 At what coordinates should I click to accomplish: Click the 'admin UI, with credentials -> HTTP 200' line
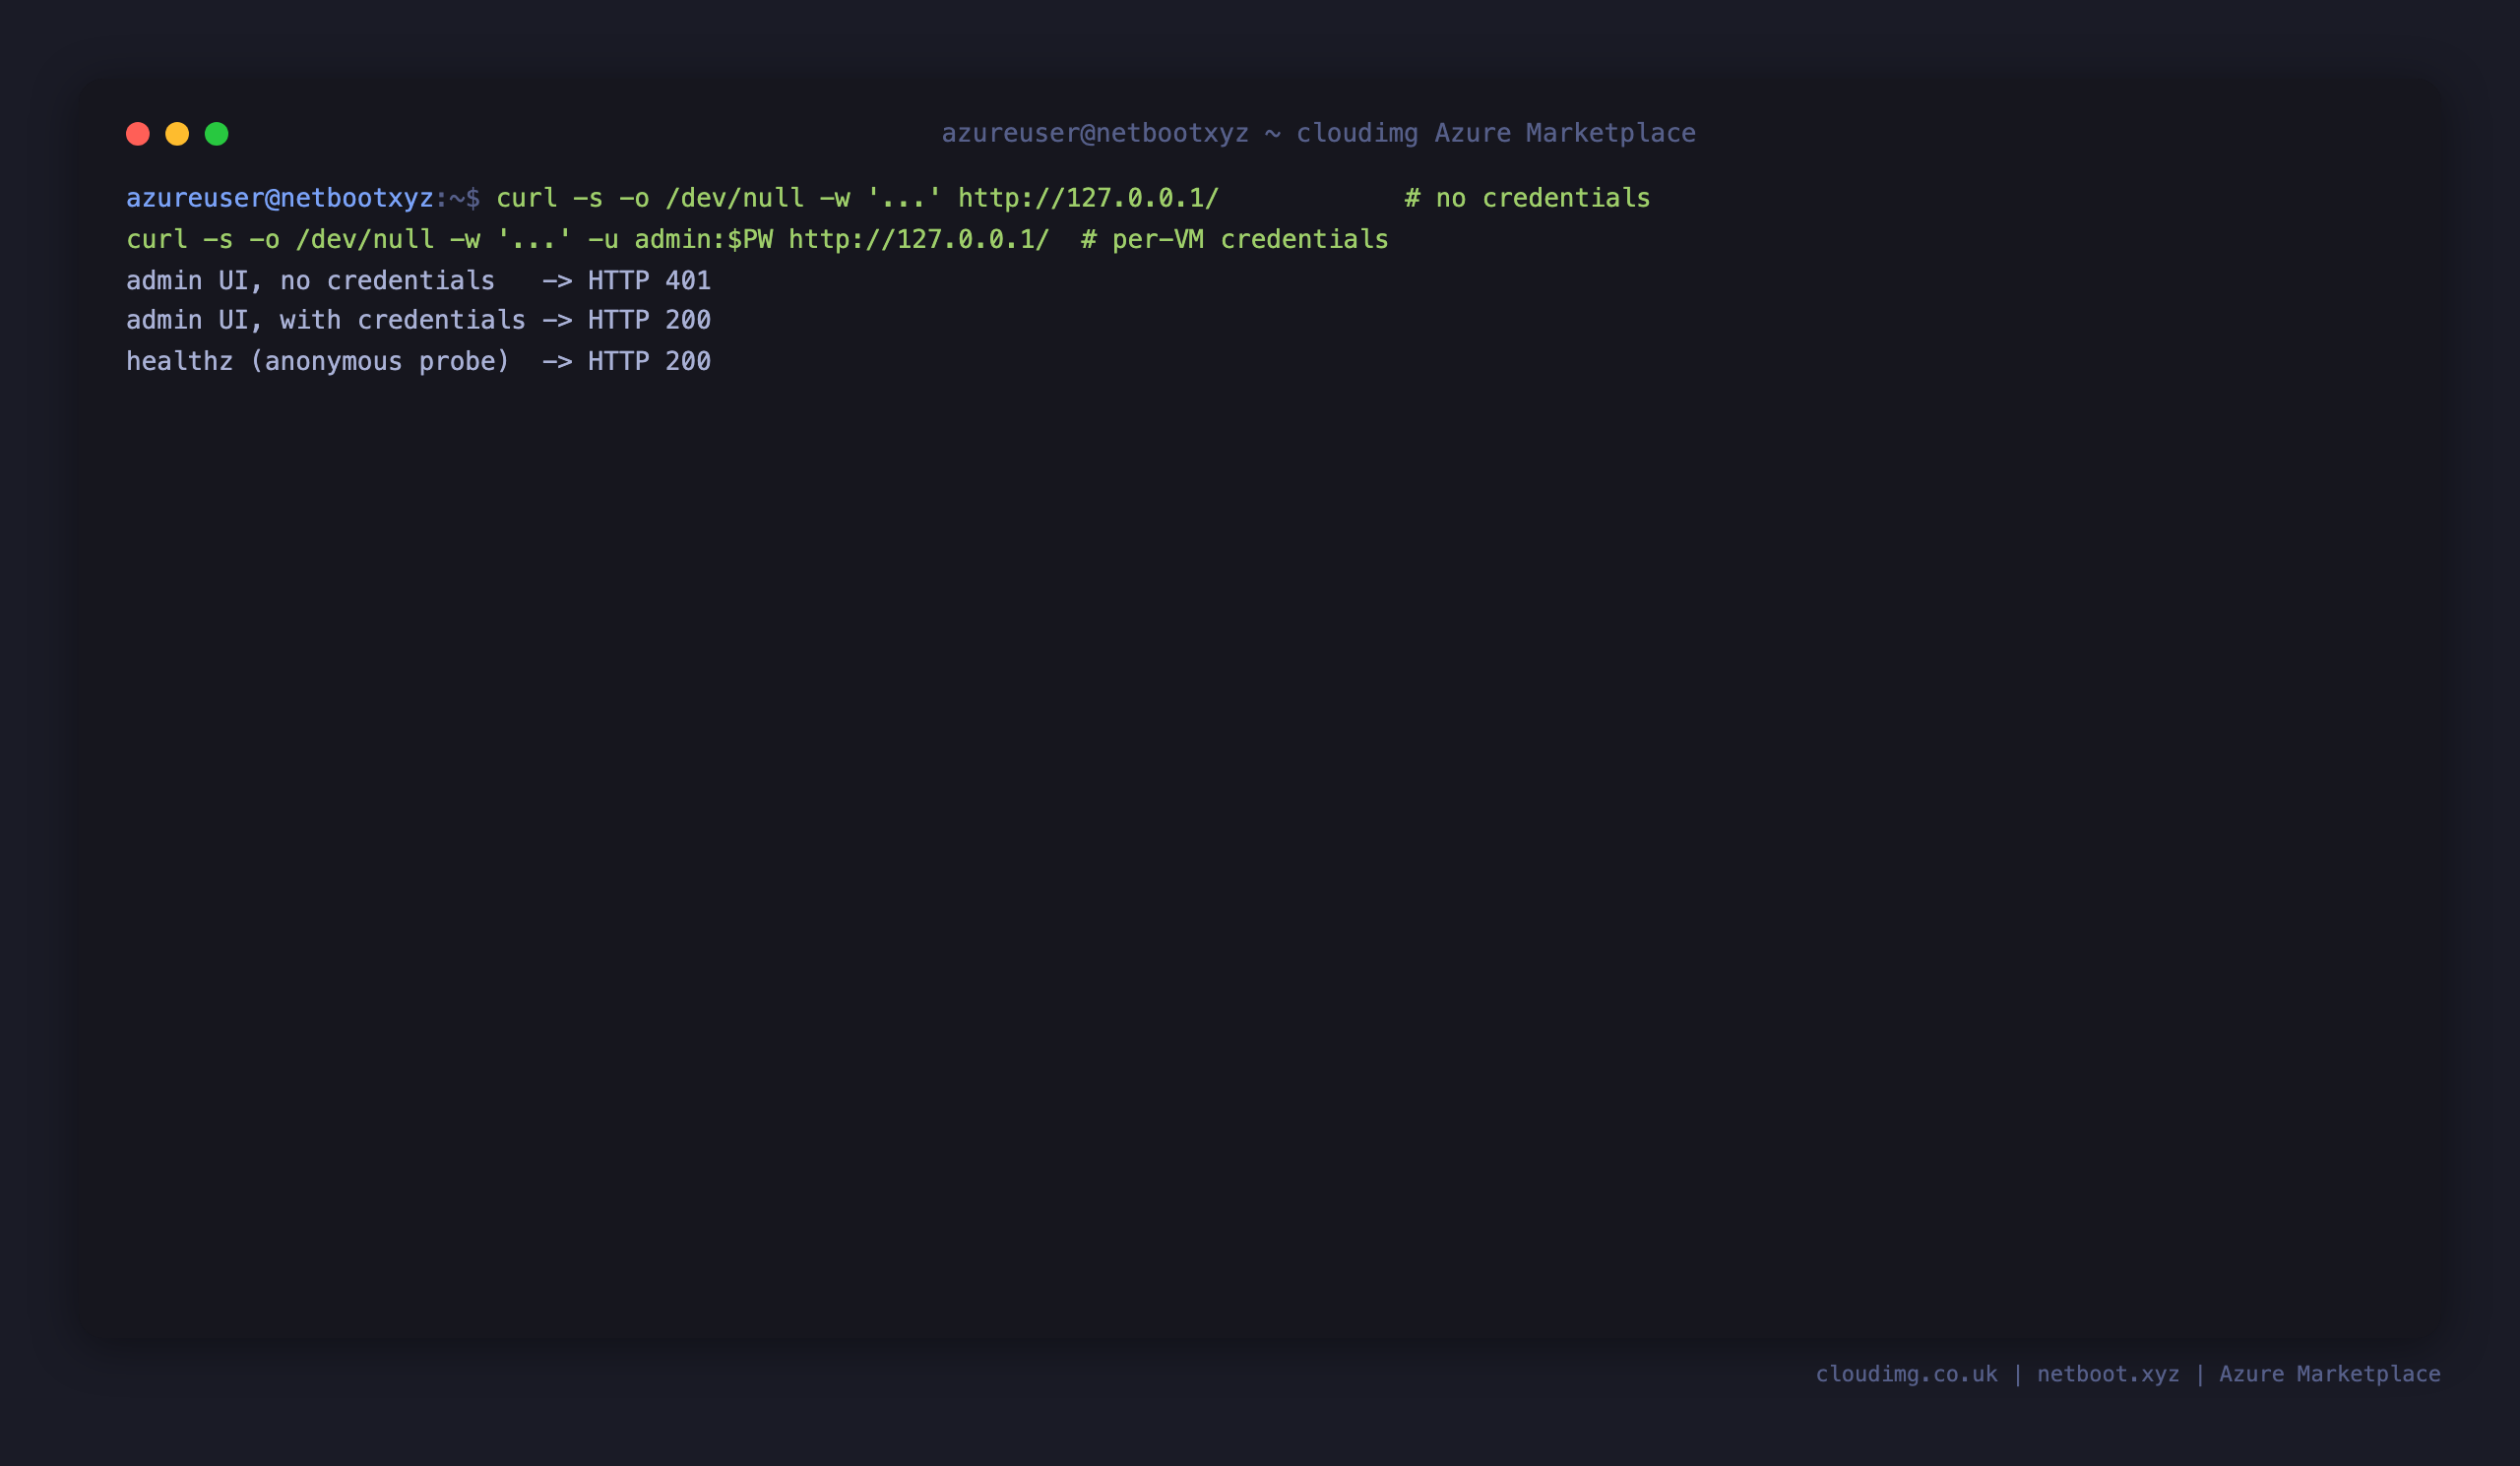point(418,320)
